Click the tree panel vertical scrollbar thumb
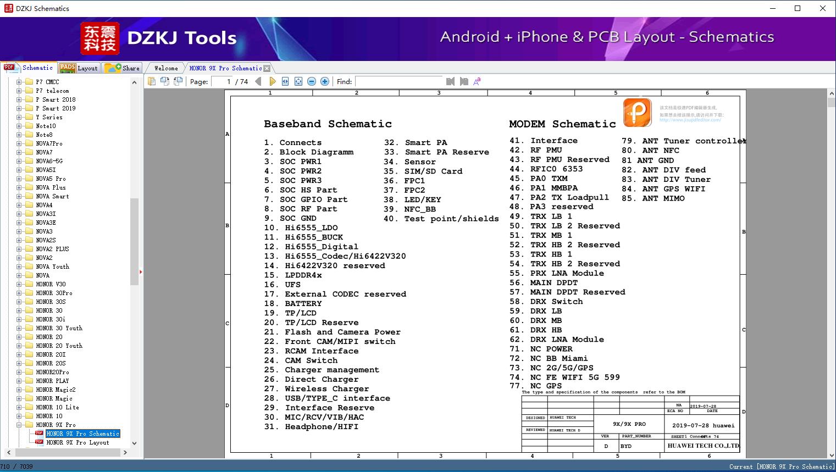Image resolution: width=836 pixels, height=472 pixels. click(134, 242)
